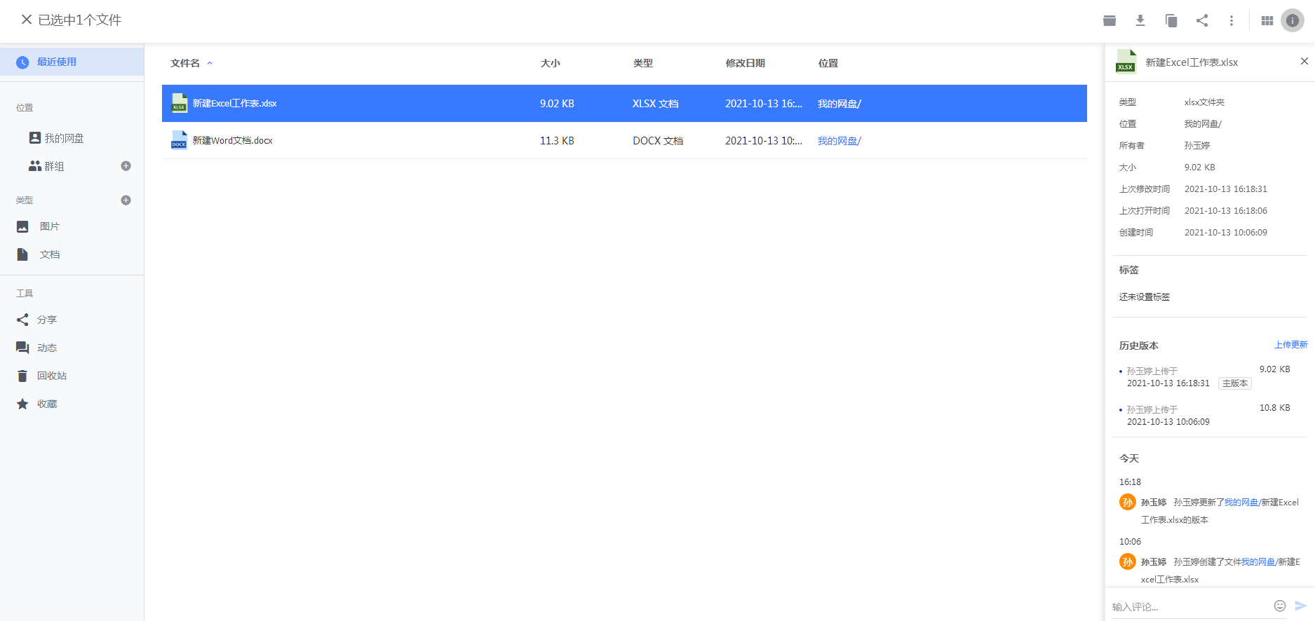
Task: Send comment with the paper plane icon
Action: pos(1300,606)
